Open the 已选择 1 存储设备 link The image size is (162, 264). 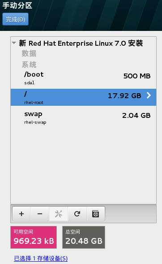(41, 259)
